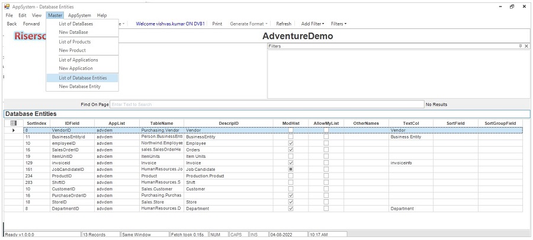Focus the Find On Page search field
The image size is (533, 240).
point(267,104)
